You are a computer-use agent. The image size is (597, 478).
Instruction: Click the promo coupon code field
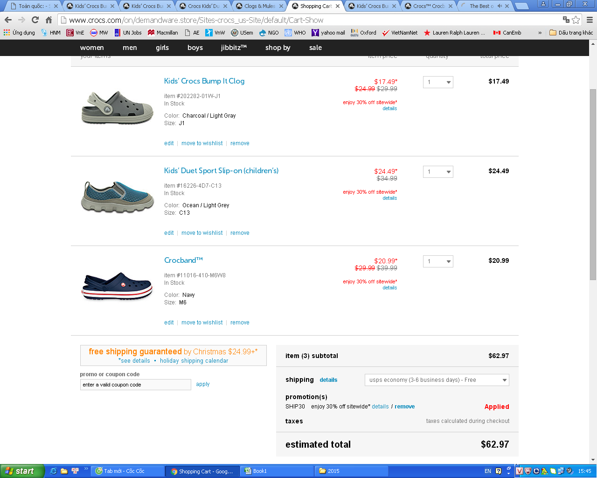[x=135, y=385]
